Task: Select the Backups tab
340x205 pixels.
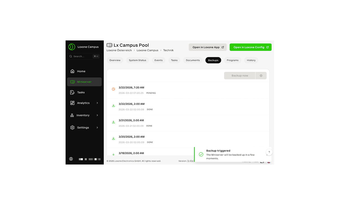Action: tap(213, 60)
